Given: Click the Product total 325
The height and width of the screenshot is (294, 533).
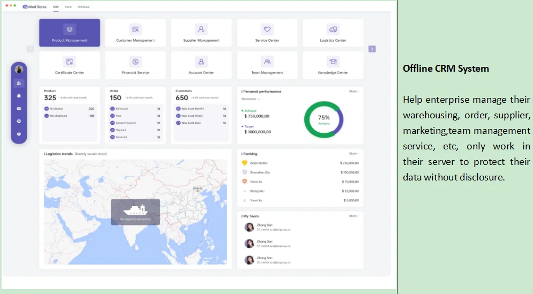Looking at the screenshot, I should click(50, 98).
